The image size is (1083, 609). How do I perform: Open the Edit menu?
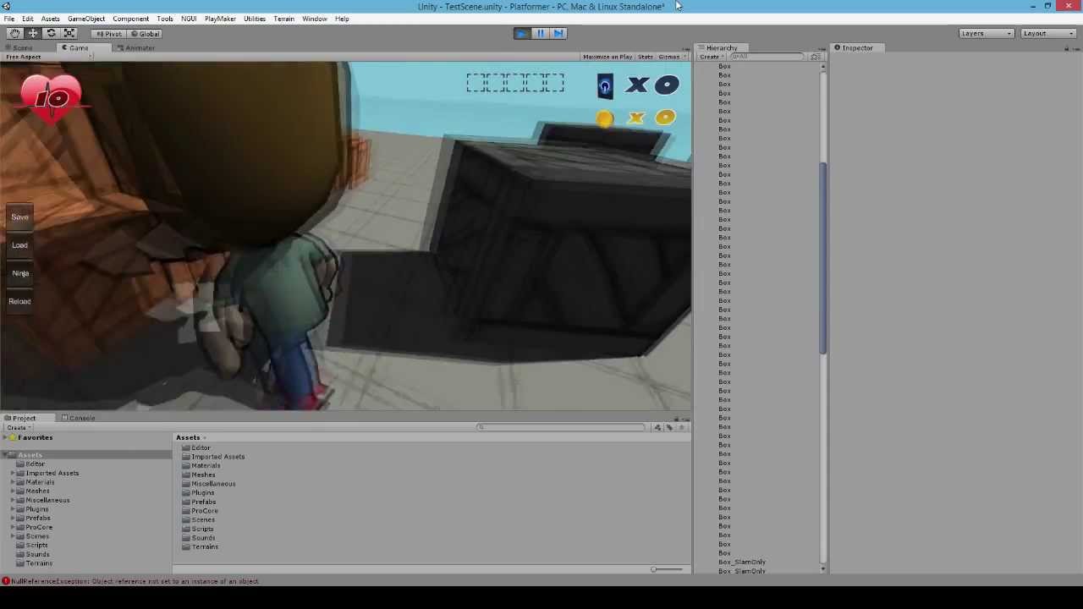coord(28,19)
